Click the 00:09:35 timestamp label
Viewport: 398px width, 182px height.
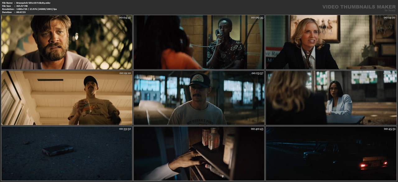pos(257,18)
